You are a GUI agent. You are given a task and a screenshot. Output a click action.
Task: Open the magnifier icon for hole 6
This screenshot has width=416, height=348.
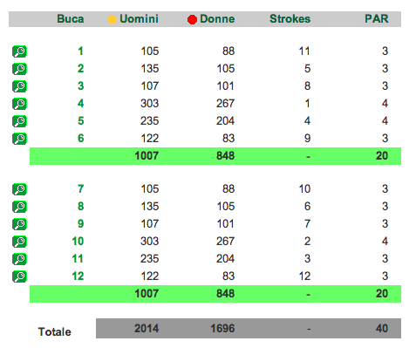19,139
